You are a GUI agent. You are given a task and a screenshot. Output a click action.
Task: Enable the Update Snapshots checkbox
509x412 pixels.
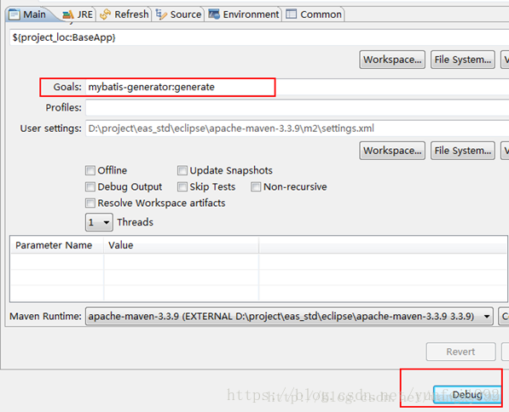pyautogui.click(x=182, y=170)
